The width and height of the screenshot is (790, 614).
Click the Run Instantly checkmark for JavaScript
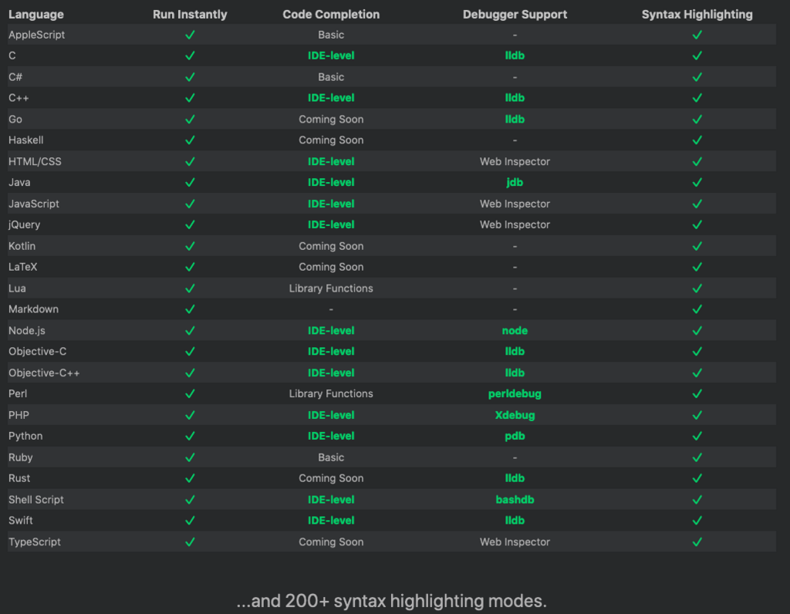pos(190,204)
